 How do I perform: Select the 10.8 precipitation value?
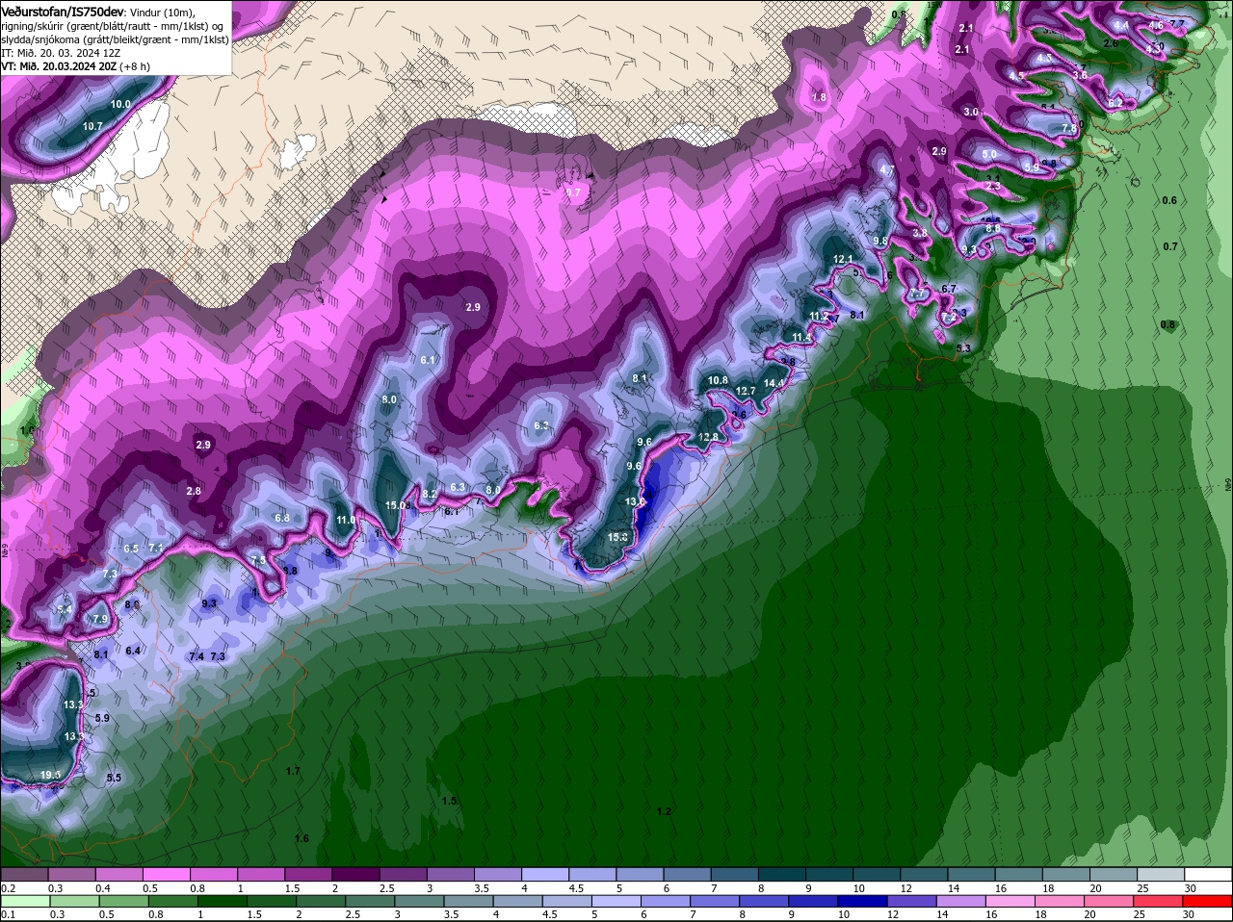[718, 380]
